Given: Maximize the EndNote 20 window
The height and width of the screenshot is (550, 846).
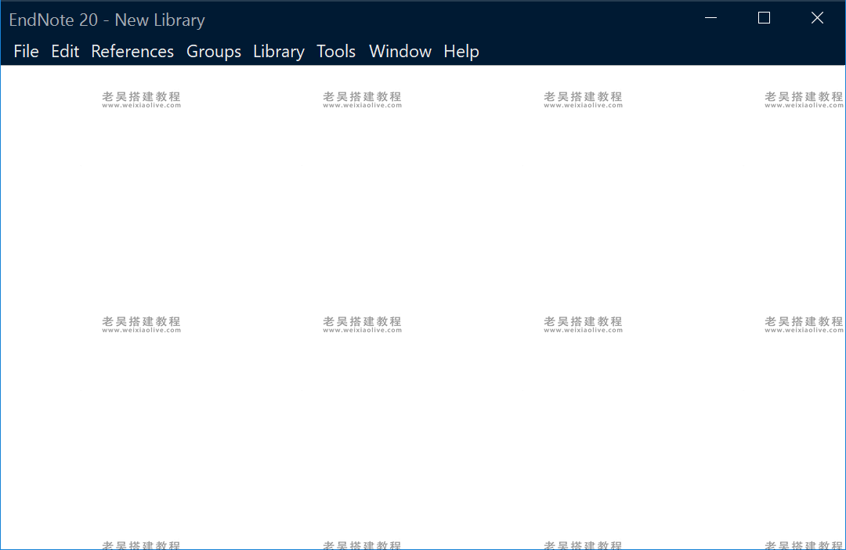Looking at the screenshot, I should [764, 19].
